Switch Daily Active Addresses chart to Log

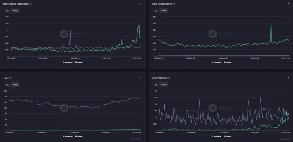click(7, 10)
